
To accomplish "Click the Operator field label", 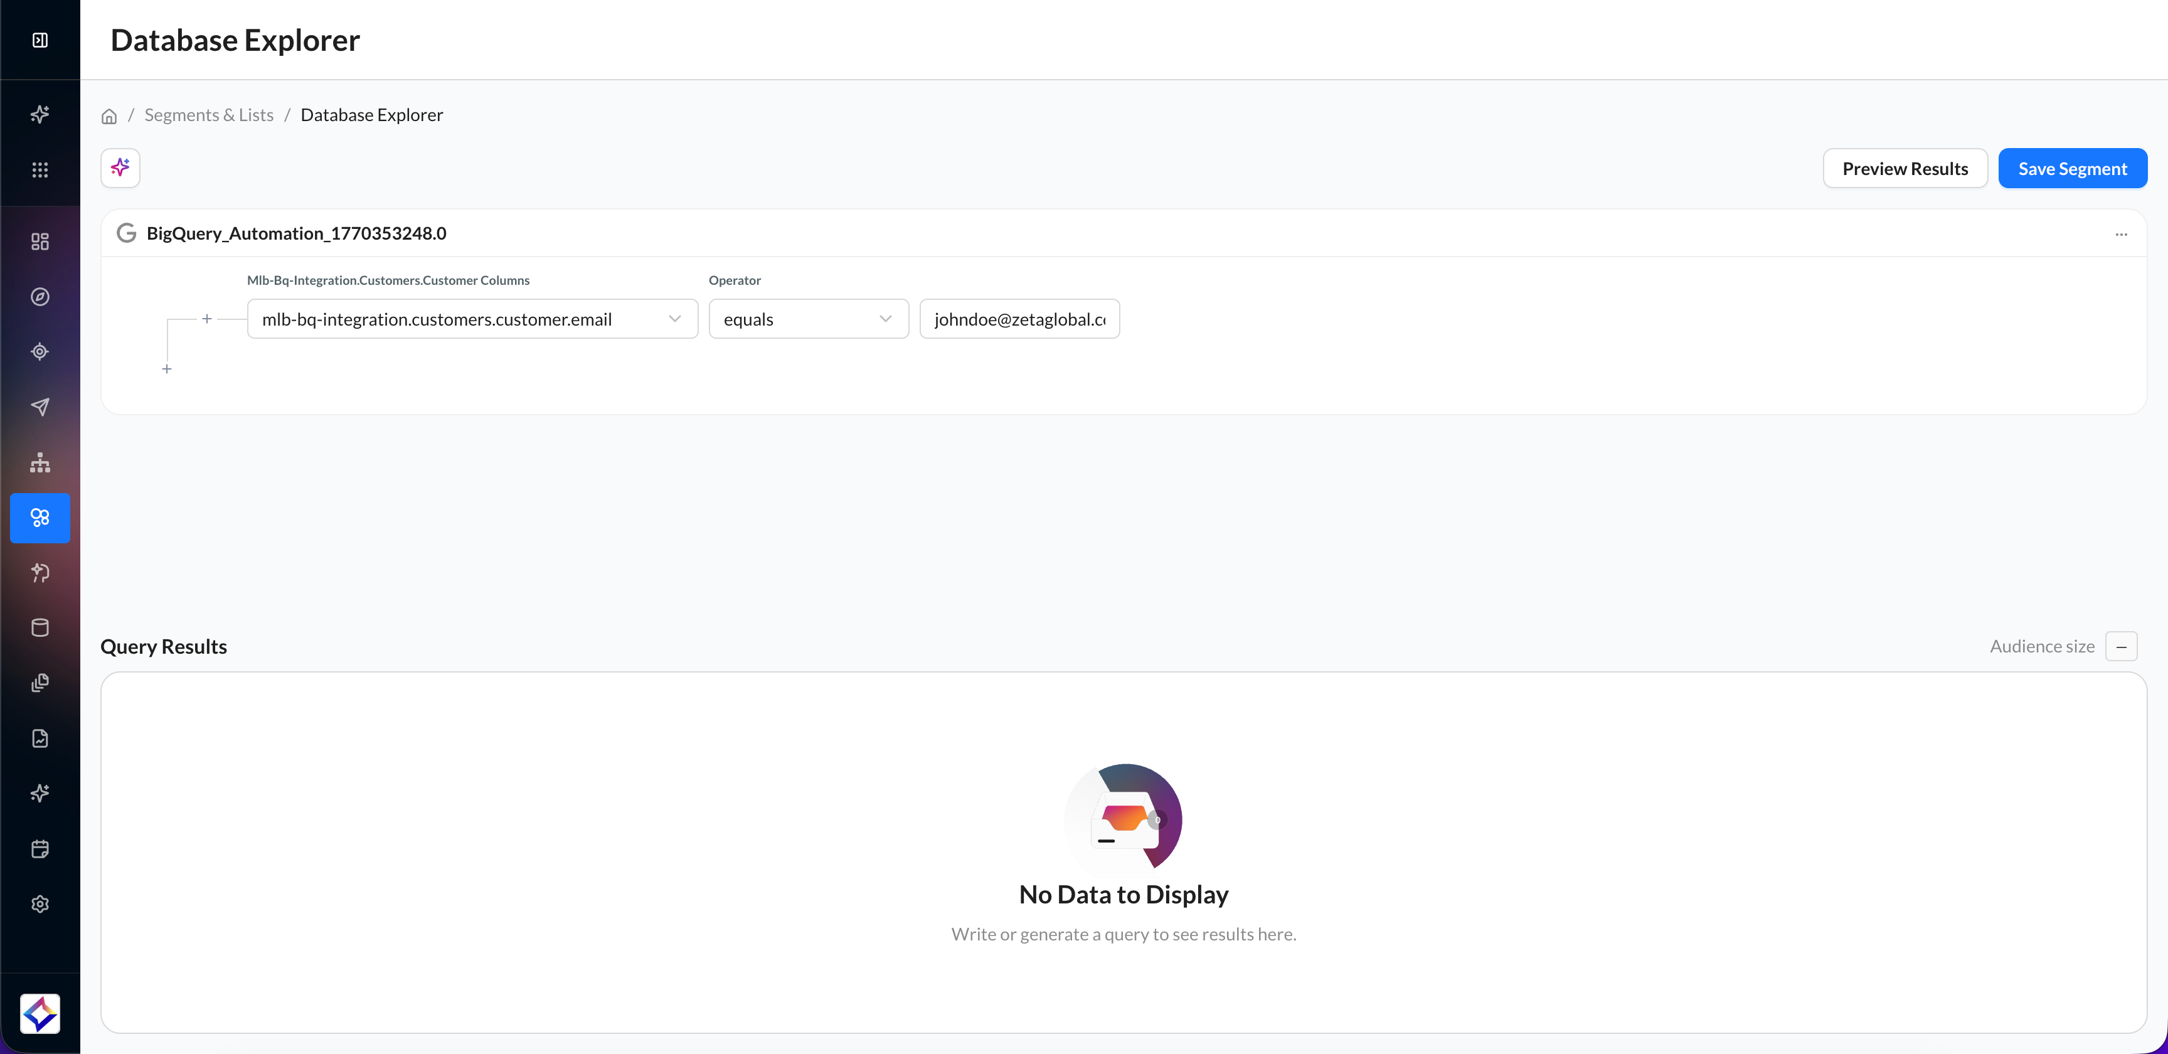I will point(734,280).
